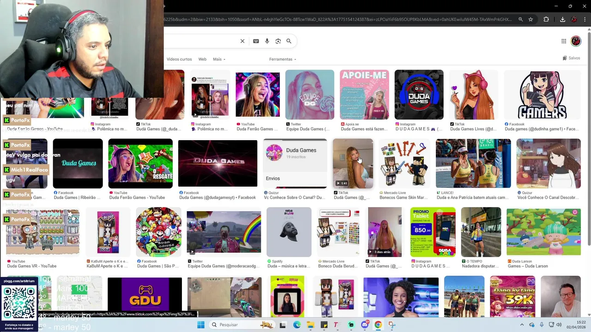Switch to the Web tab
591x332 pixels.
202,59
